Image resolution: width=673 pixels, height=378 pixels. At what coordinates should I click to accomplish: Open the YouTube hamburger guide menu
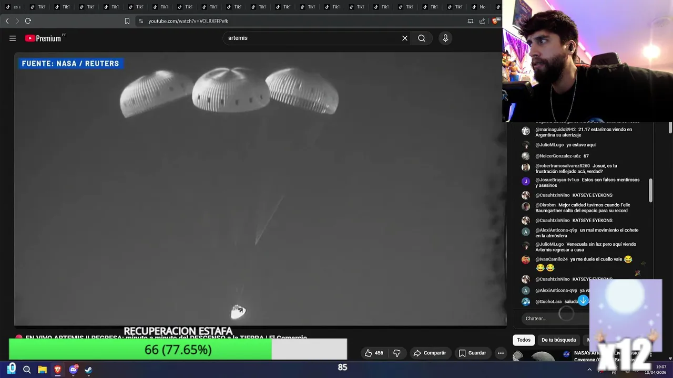13,38
